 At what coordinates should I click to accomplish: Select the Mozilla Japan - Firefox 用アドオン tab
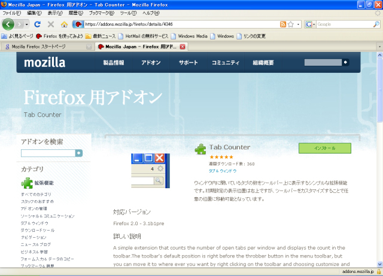141,47
